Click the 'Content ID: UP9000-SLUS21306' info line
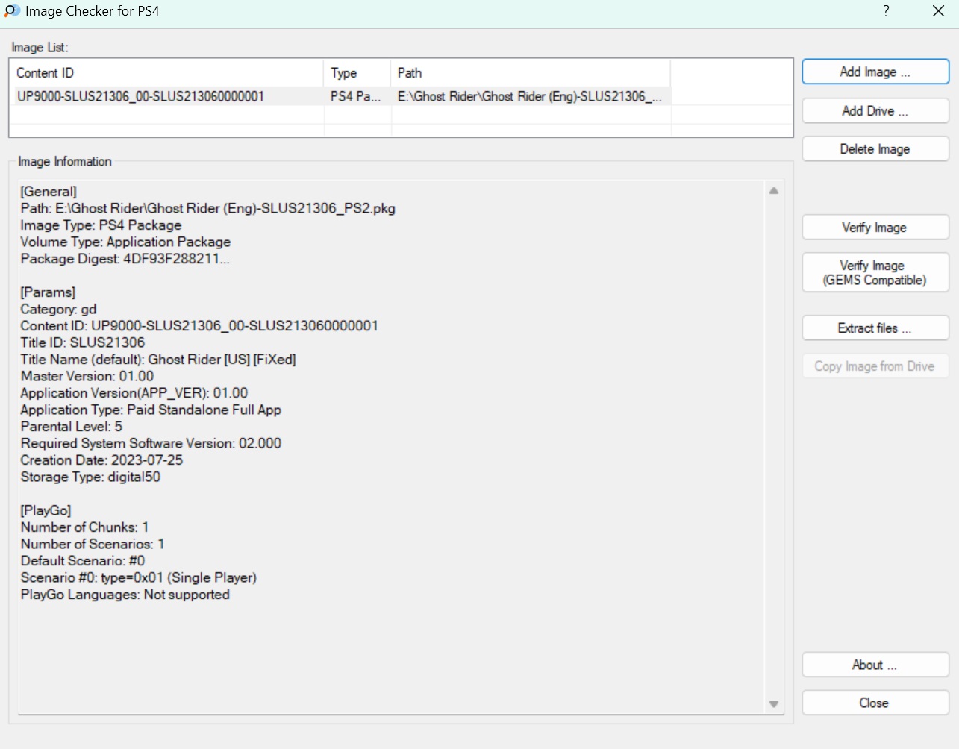Screen dimensions: 959x749 point(199,326)
